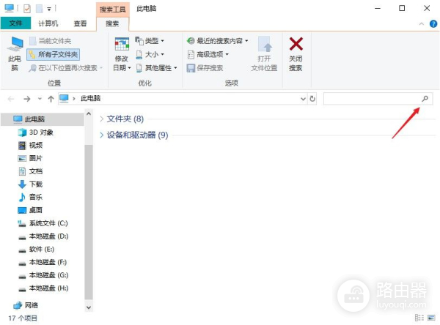Open the blue Help question mark icon
440x325 pixels.
point(433,24)
